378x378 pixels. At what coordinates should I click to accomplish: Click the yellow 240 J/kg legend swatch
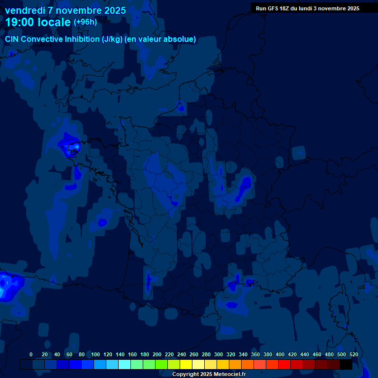[186, 364]
